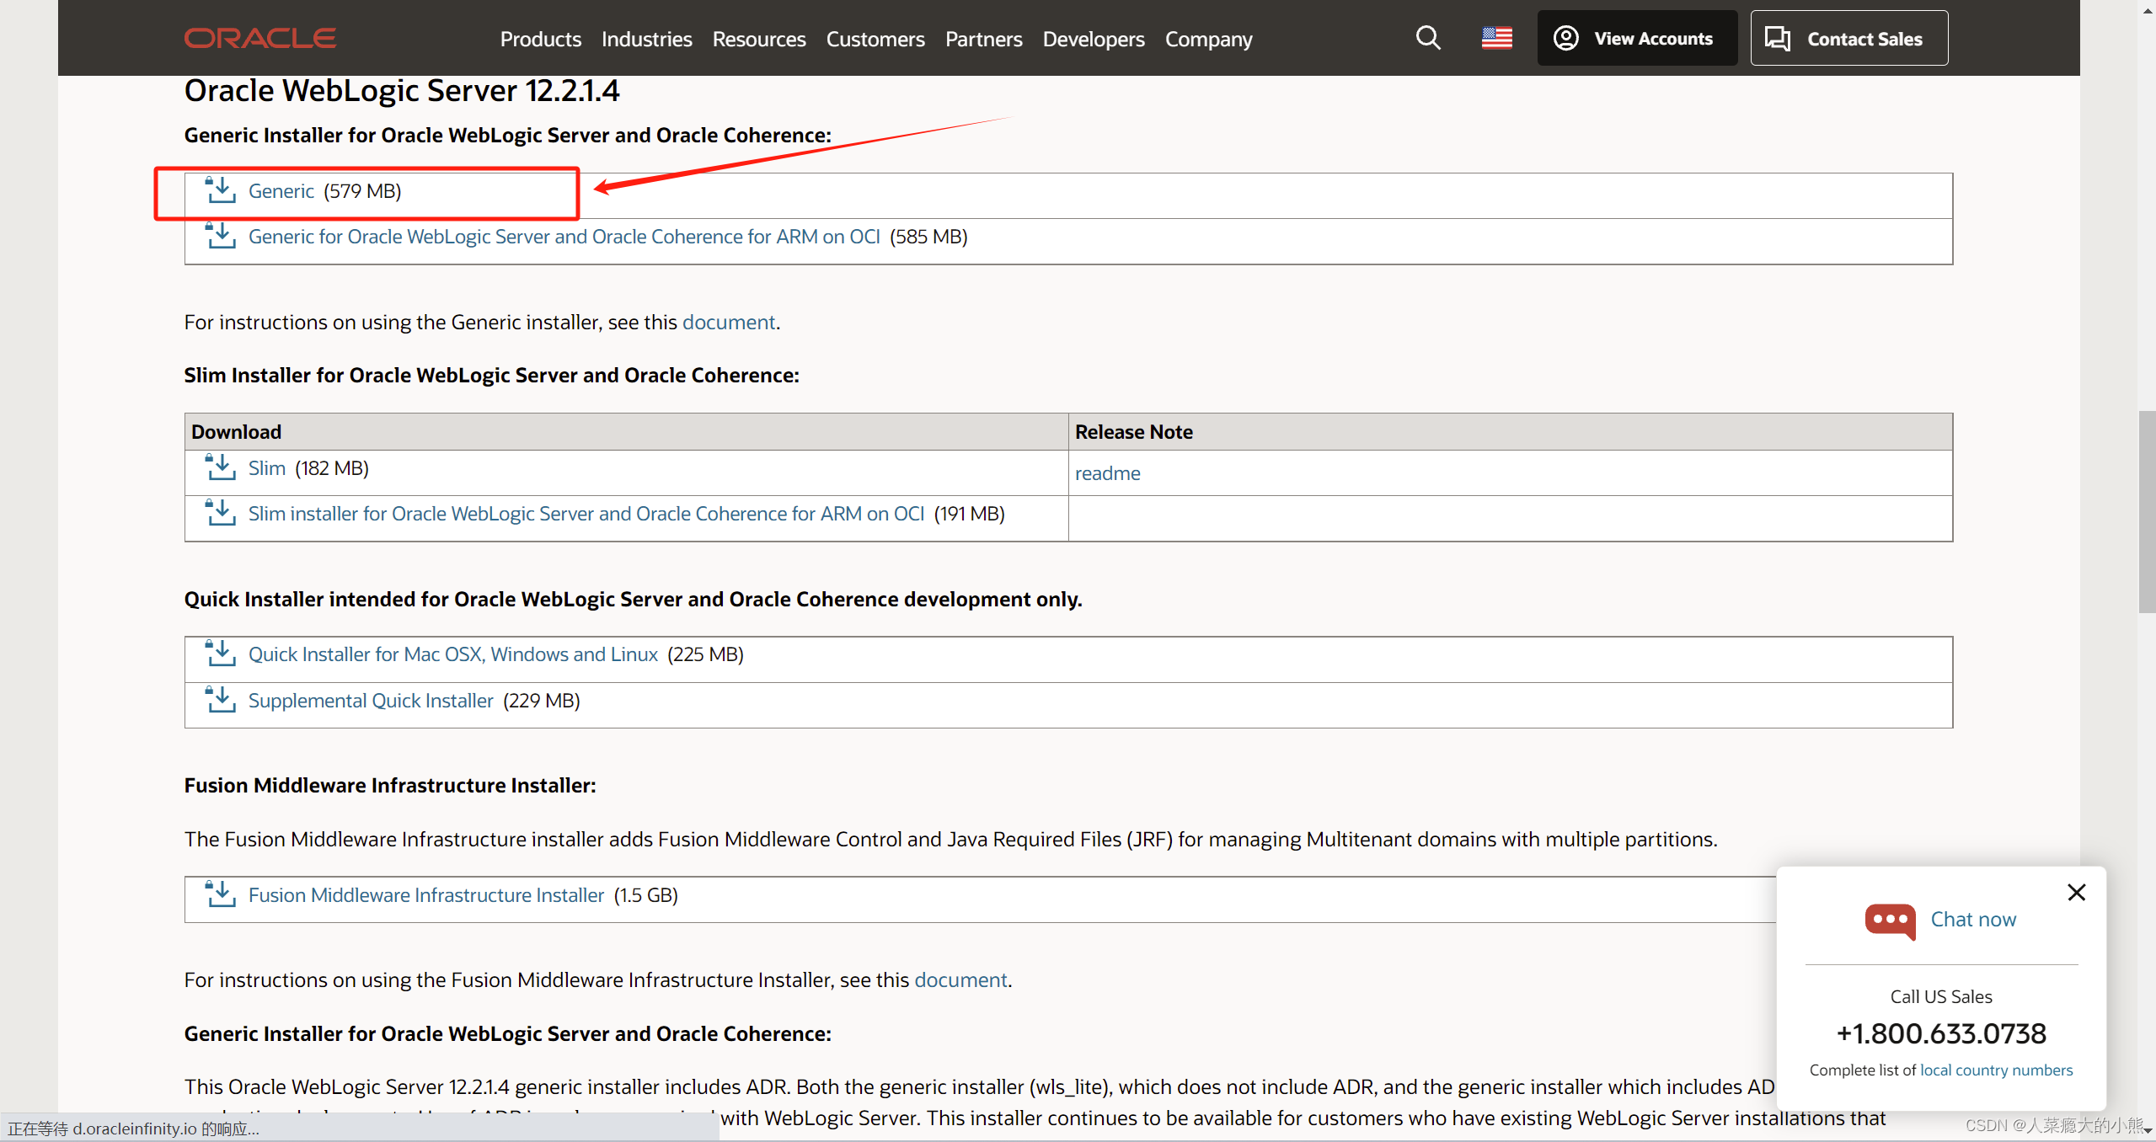This screenshot has width=2156, height=1142.
Task: Open the readme release note link
Action: (x=1107, y=473)
